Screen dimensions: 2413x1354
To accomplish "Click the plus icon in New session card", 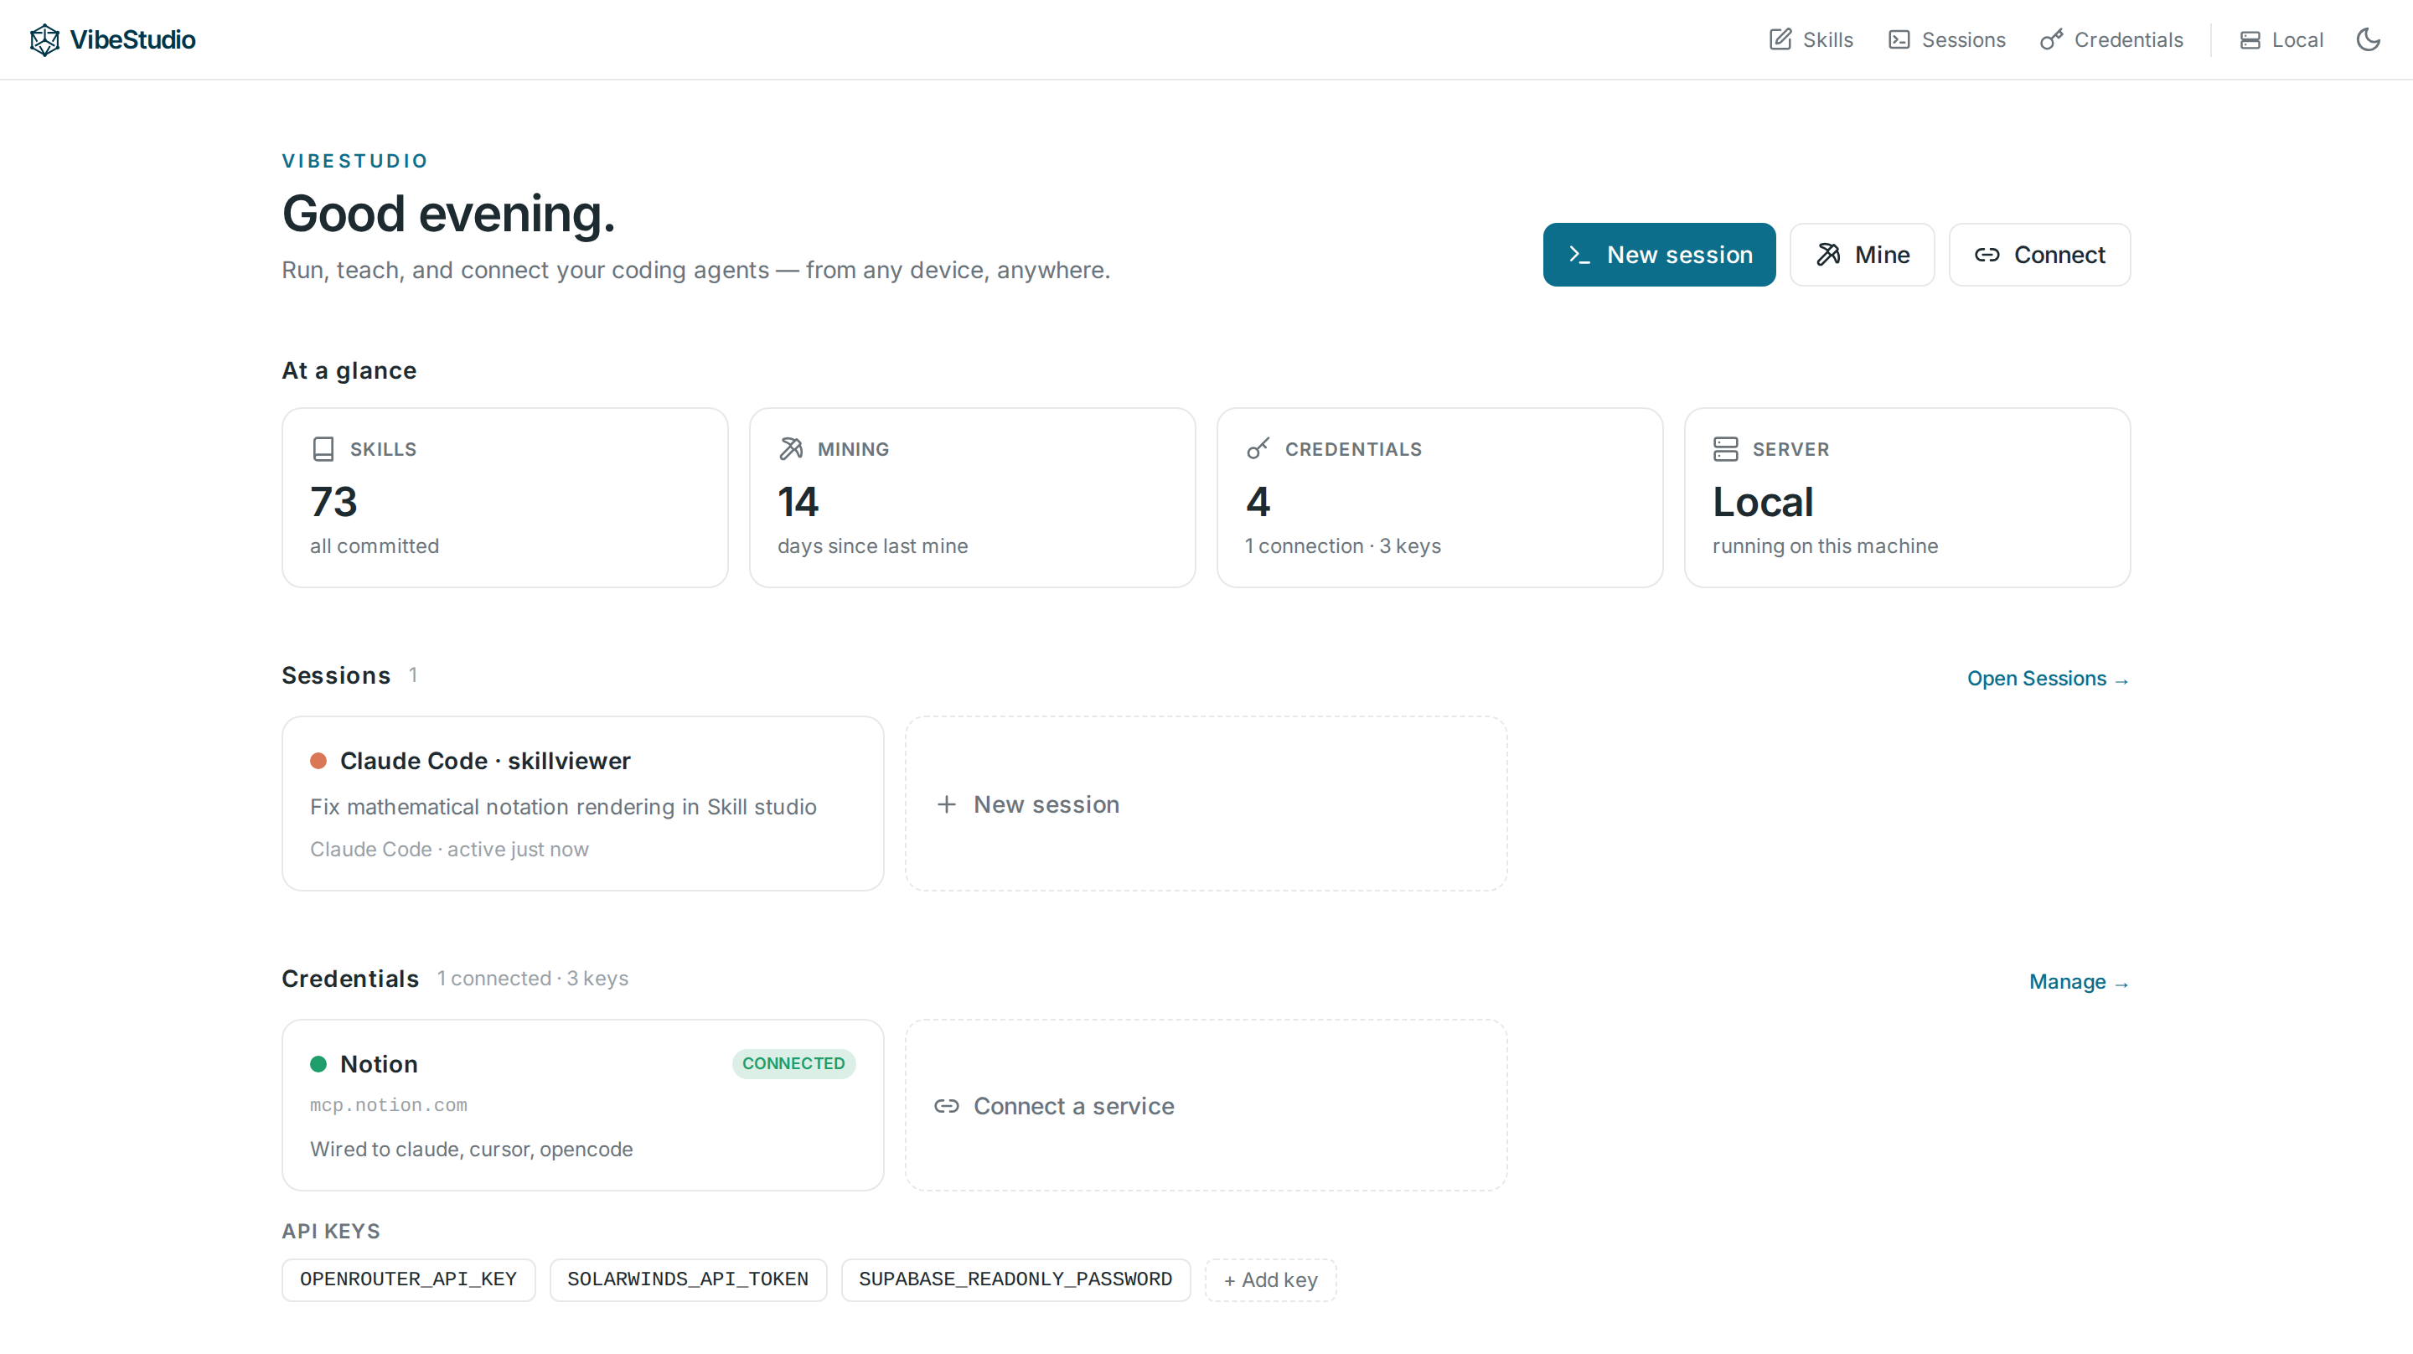I will (x=947, y=805).
